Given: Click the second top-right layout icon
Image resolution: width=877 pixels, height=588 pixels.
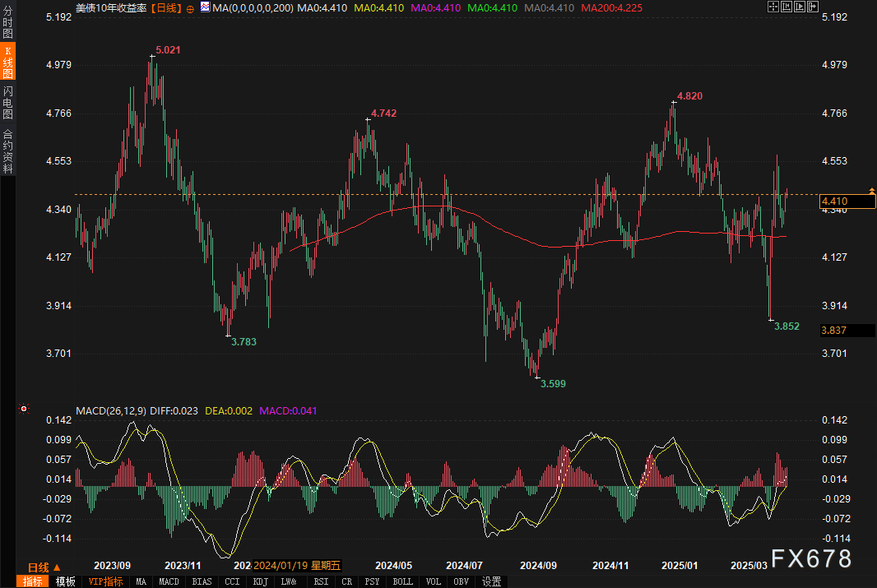Looking at the screenshot, I should pos(788,7).
